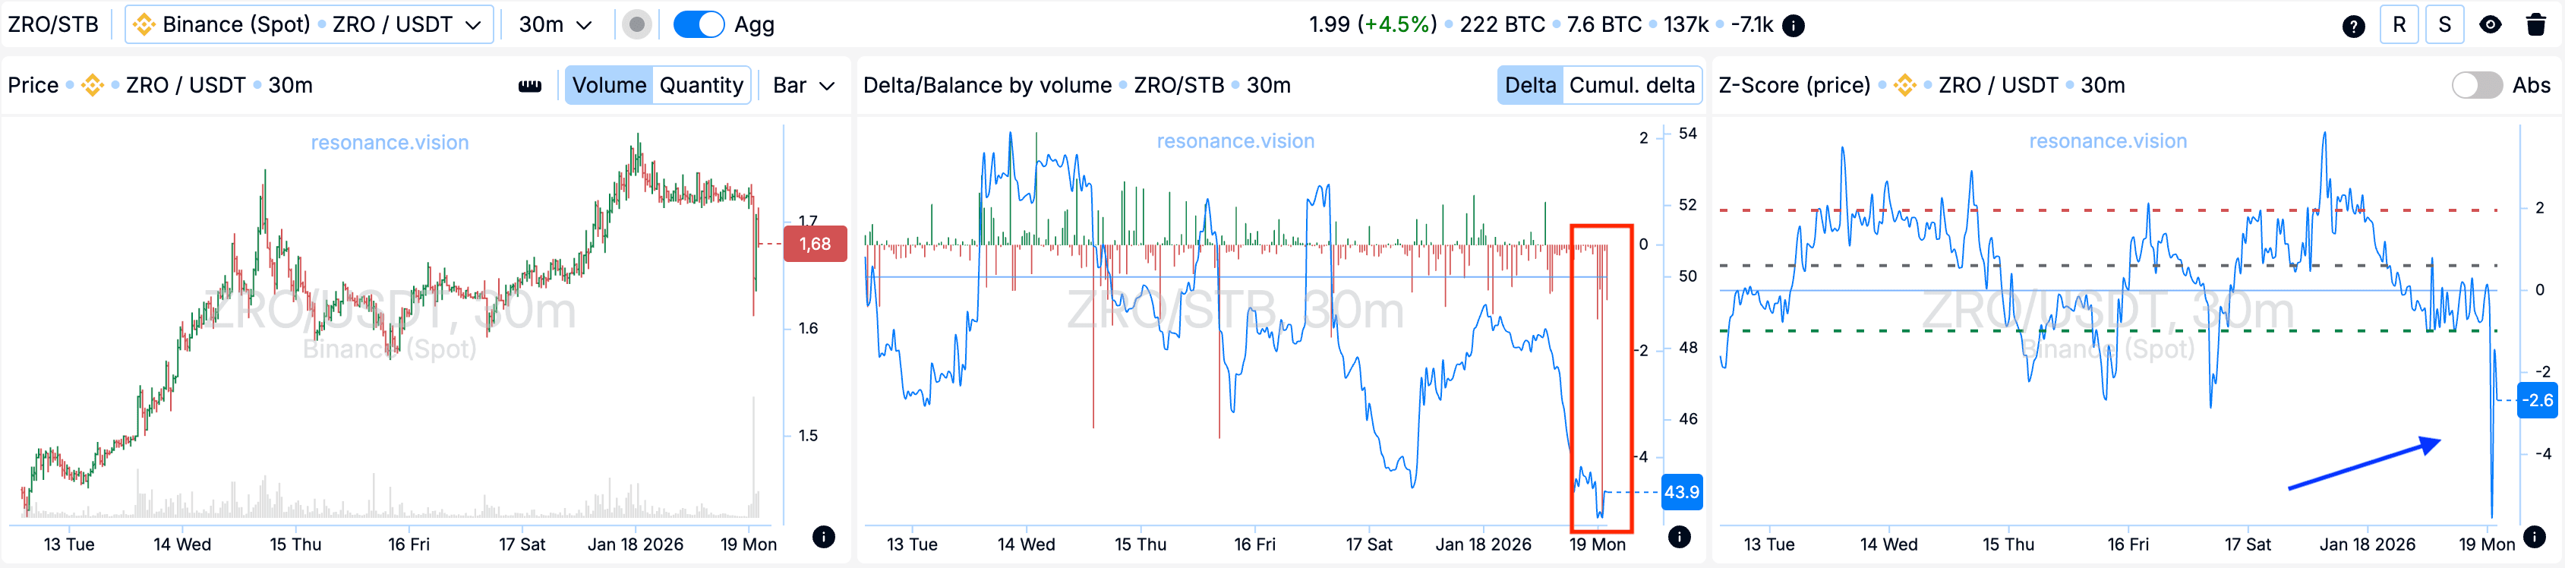Expand the 30m timeframe dropdown
This screenshot has height=568, width=2565.
tap(554, 25)
